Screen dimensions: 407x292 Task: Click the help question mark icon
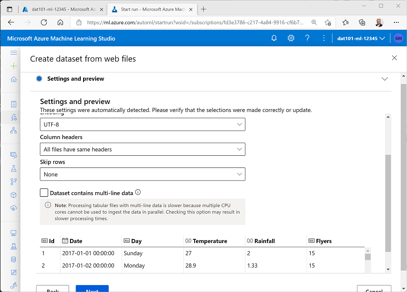307,38
